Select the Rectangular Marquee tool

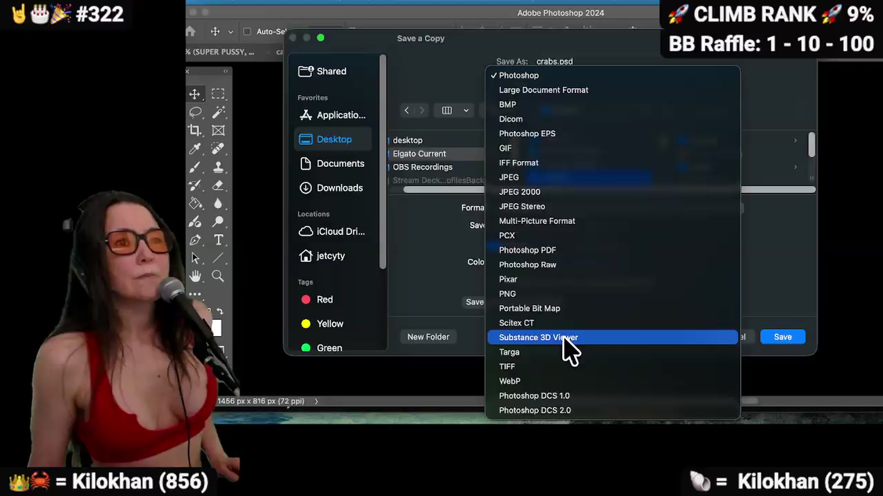click(x=218, y=94)
